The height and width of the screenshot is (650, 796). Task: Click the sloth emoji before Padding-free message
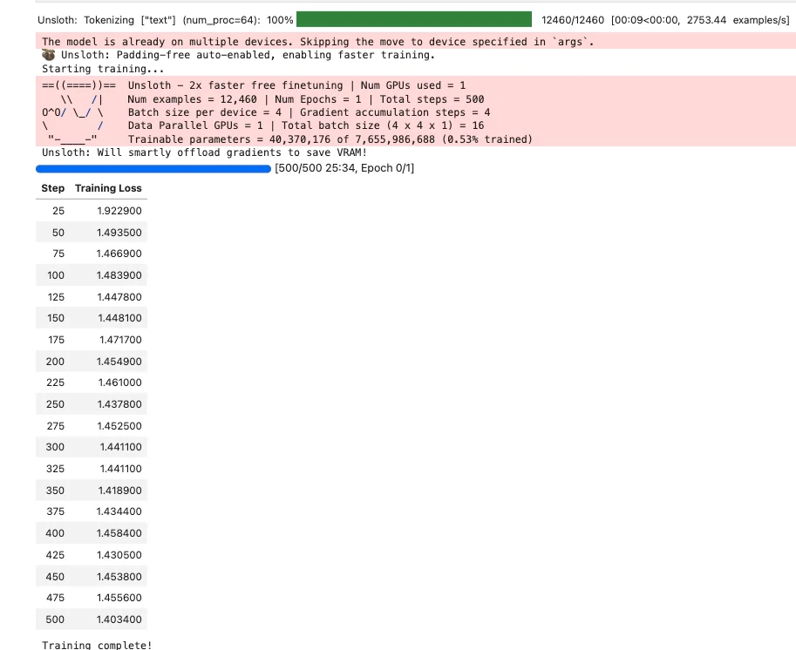pyautogui.click(x=49, y=55)
